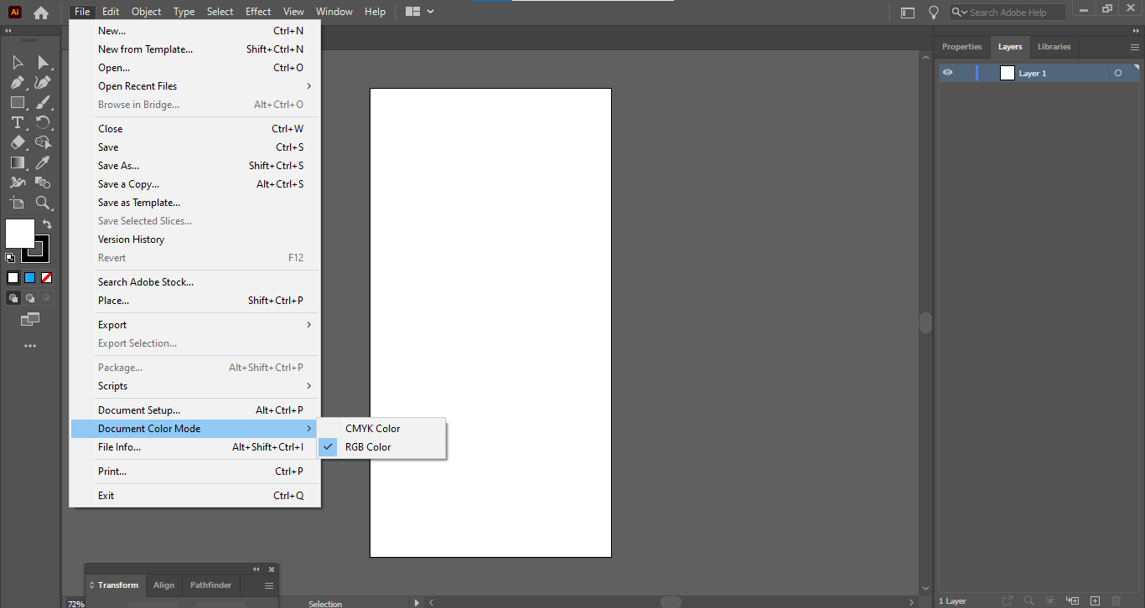Screen dimensions: 1145x608
Task: Switch to the Properties tab
Action: (961, 47)
